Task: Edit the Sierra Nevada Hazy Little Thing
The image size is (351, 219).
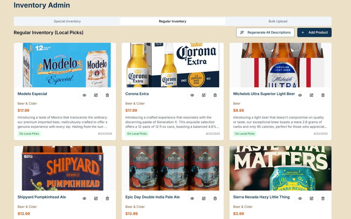Action: (311, 198)
